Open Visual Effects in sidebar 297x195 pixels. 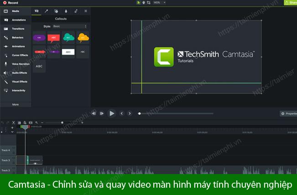coord(16,82)
